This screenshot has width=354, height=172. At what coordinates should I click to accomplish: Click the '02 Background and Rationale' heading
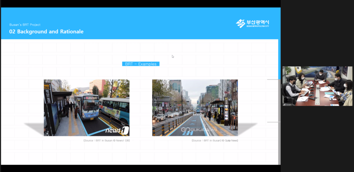click(x=46, y=32)
